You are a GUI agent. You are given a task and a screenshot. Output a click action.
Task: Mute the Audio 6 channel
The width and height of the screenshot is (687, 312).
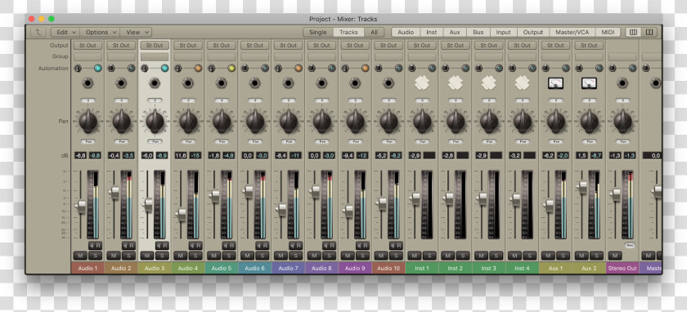click(x=247, y=256)
